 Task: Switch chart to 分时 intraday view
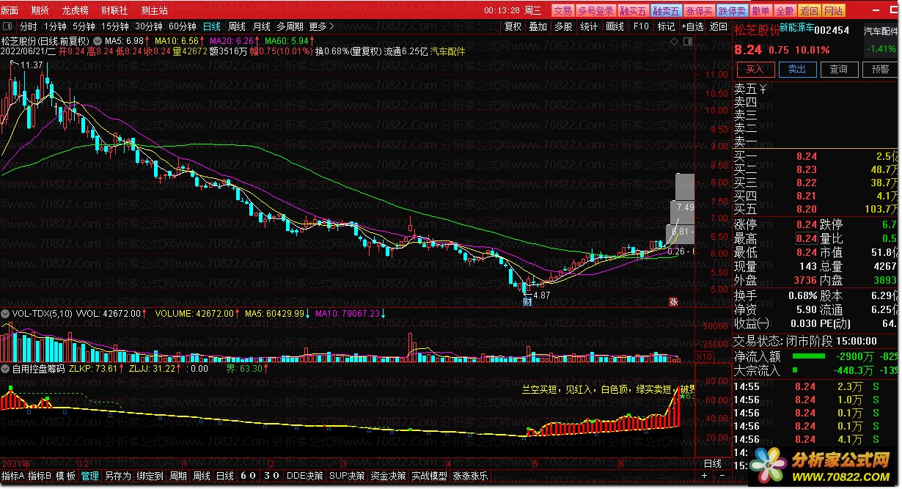tap(28, 26)
